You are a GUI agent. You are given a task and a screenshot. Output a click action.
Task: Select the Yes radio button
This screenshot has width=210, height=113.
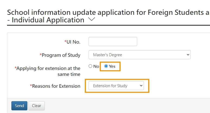click(x=106, y=66)
